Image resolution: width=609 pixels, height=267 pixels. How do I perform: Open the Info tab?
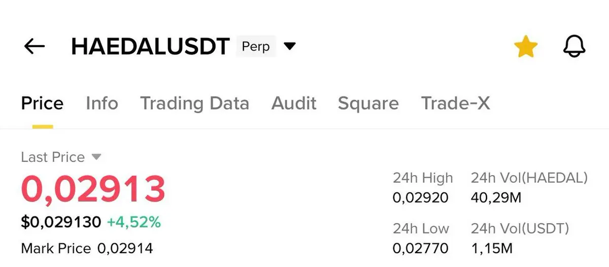(x=102, y=104)
